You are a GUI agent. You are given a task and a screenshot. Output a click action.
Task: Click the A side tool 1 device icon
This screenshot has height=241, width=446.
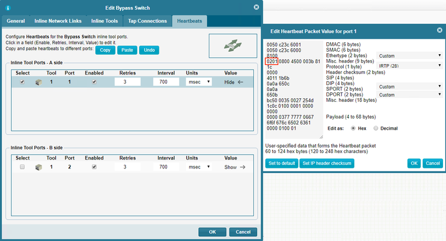pos(39,82)
